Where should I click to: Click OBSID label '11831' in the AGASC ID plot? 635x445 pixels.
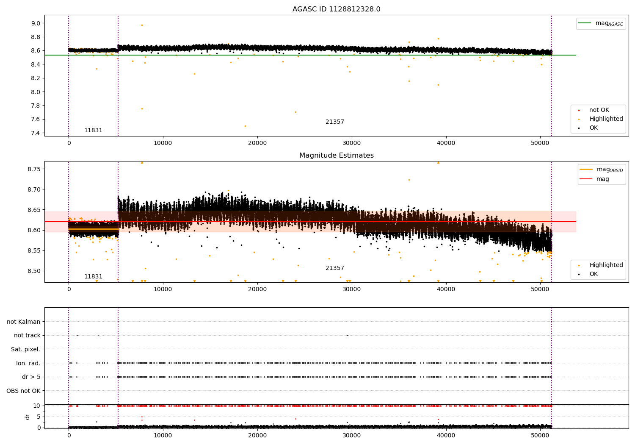pyautogui.click(x=93, y=131)
